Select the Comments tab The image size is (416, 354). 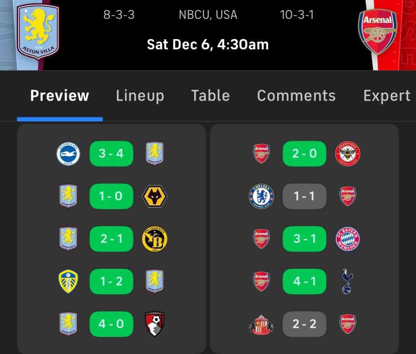(296, 96)
